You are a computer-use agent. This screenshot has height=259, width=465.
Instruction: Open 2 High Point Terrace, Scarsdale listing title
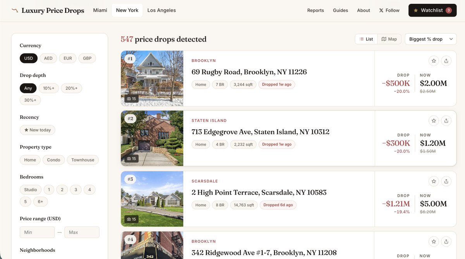pyautogui.click(x=259, y=192)
